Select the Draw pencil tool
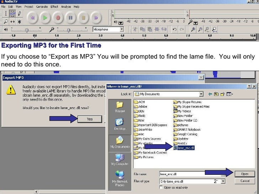 click(x=19, y=14)
